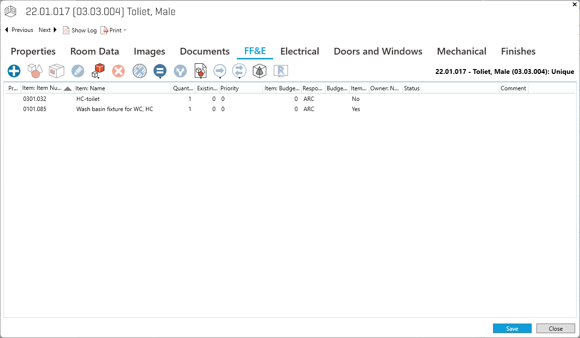Switch to the Room Data tab
The image size is (580, 338).
tap(95, 51)
